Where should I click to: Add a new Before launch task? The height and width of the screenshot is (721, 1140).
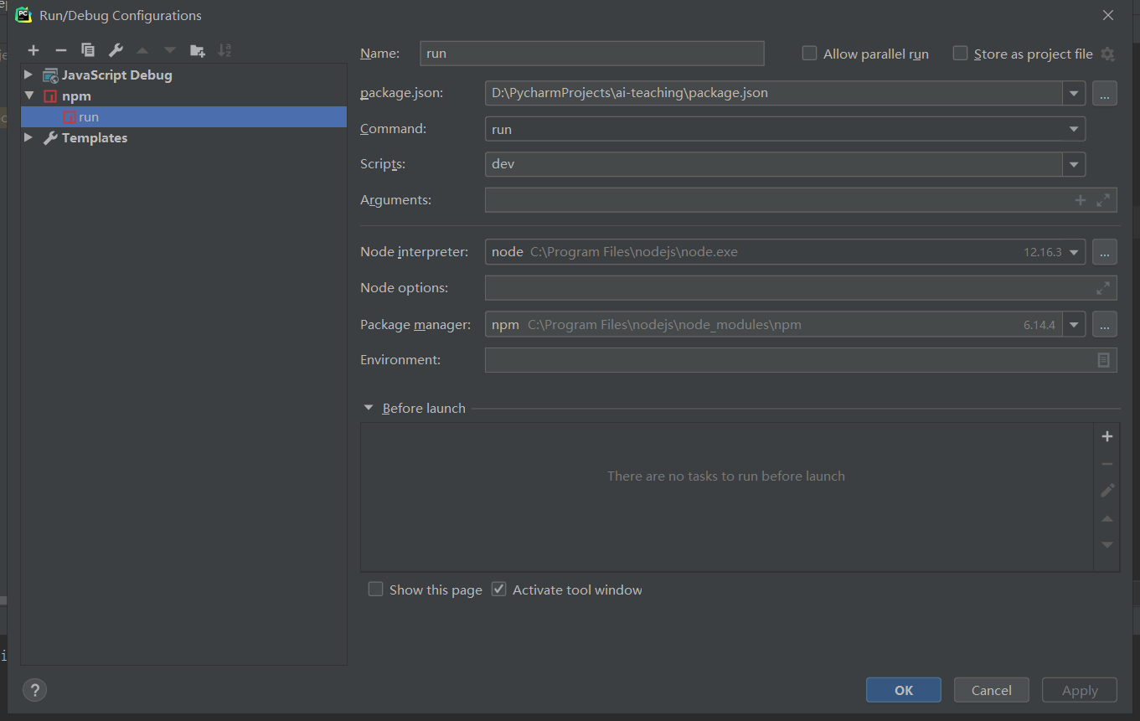point(1106,435)
